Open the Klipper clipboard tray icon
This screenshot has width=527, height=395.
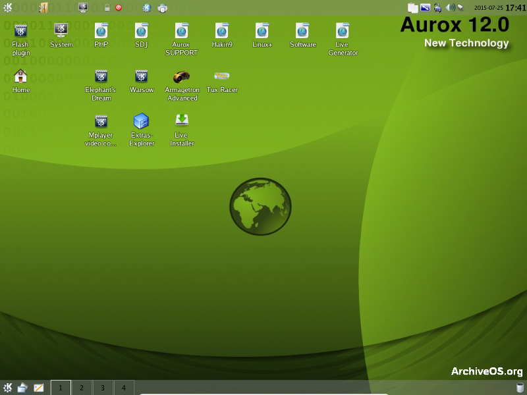coord(413,8)
